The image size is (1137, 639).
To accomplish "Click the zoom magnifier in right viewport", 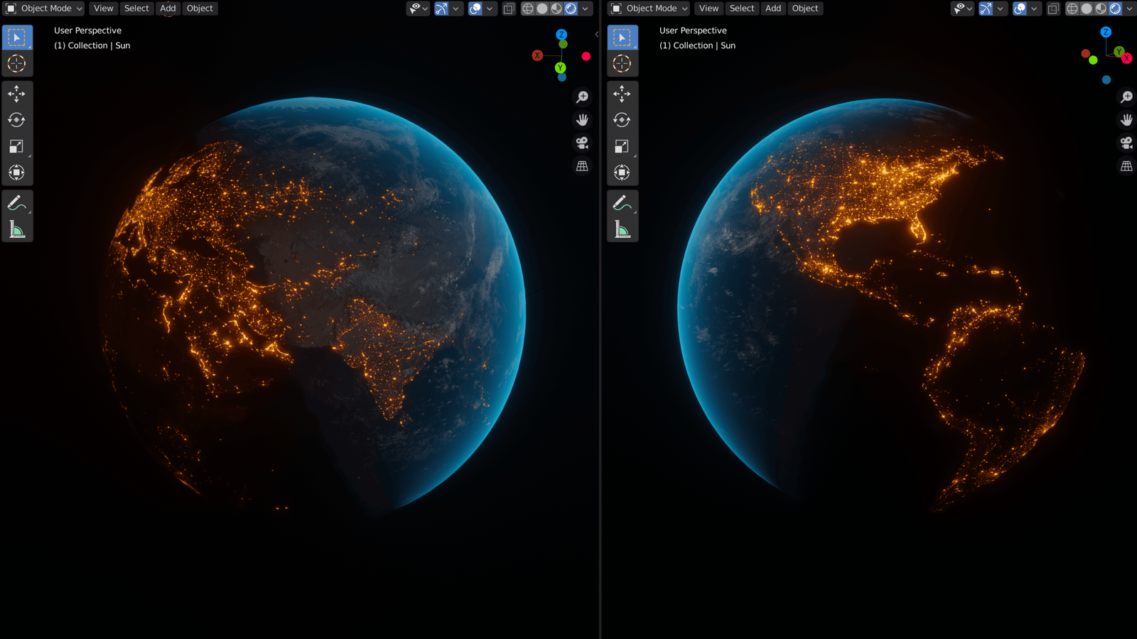I will point(1126,97).
